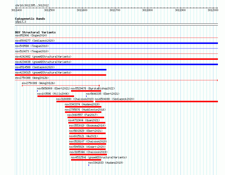225x175 pixels.
Task: Click nsv3180890 (Chaisson2019) label
Action: (x=75, y=99)
